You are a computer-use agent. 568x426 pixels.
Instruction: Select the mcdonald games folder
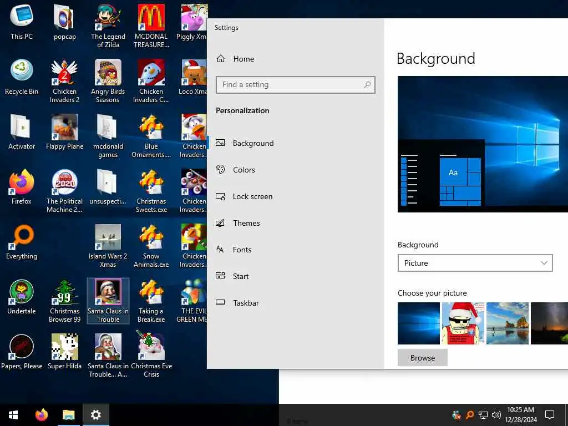(108, 136)
